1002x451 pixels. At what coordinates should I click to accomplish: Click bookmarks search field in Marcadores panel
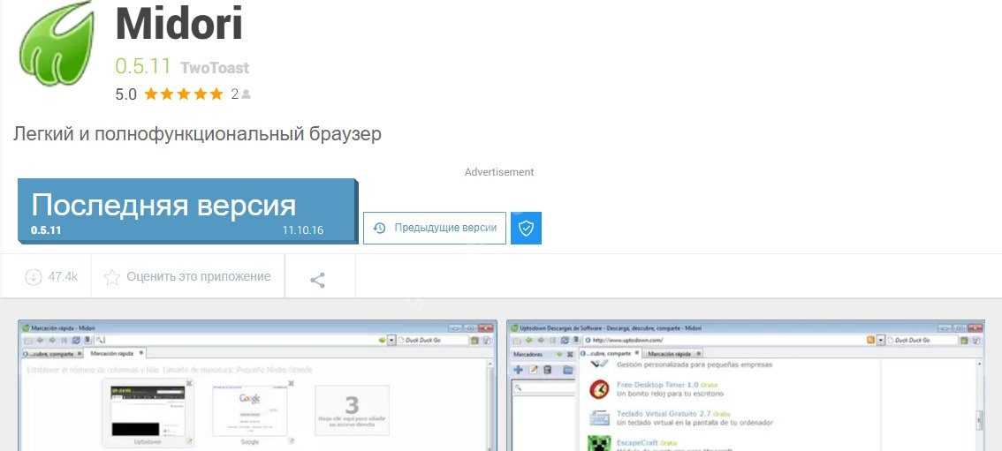pyautogui.click(x=543, y=387)
